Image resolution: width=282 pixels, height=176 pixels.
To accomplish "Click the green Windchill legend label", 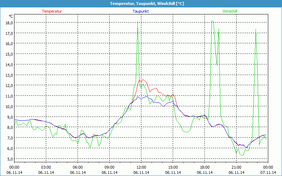I will 230,11.
